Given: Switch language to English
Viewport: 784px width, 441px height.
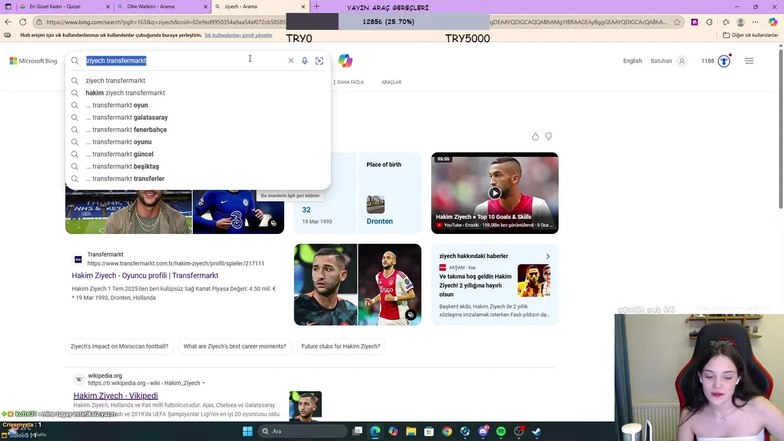Looking at the screenshot, I should point(632,61).
